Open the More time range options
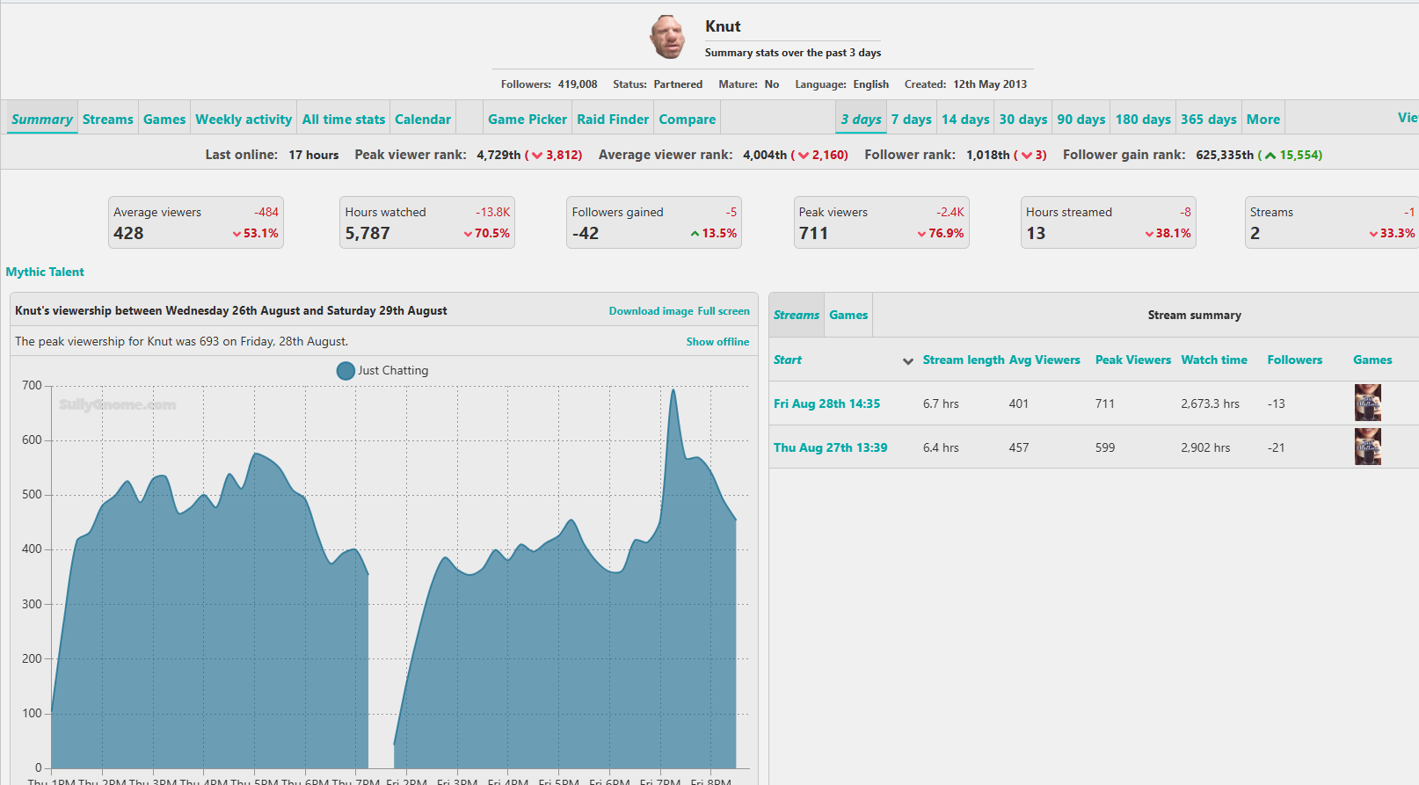This screenshot has width=1419, height=785. (x=1263, y=120)
